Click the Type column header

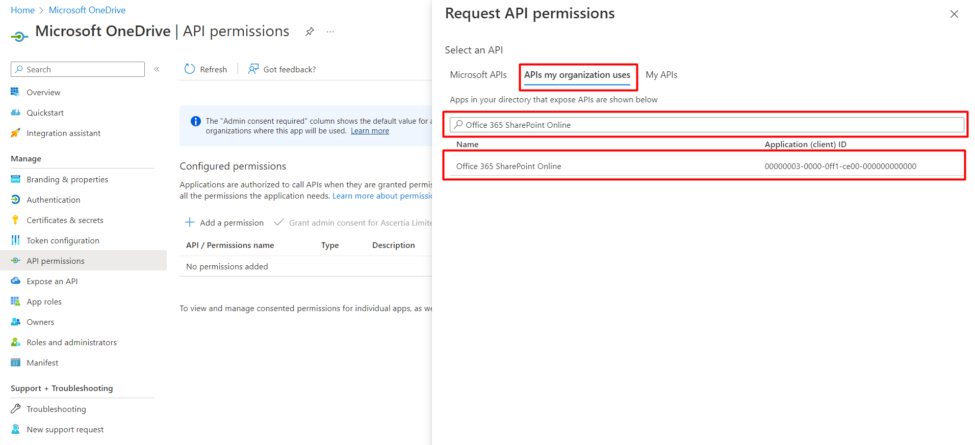330,245
